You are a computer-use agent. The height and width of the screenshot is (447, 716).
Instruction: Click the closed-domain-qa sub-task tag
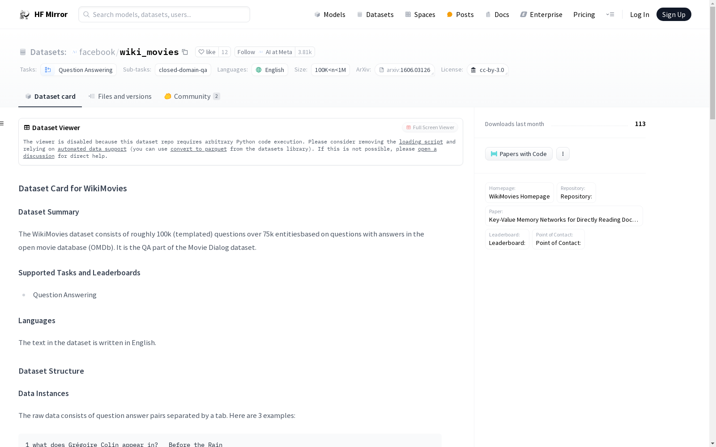[183, 70]
